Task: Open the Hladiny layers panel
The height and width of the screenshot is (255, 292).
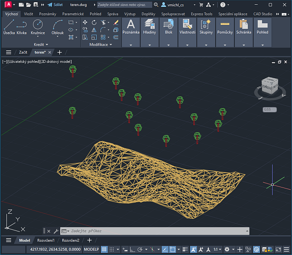Action: (149, 27)
